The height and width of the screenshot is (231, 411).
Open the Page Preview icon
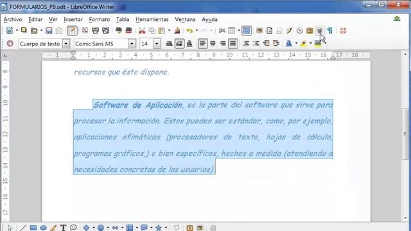point(105,30)
